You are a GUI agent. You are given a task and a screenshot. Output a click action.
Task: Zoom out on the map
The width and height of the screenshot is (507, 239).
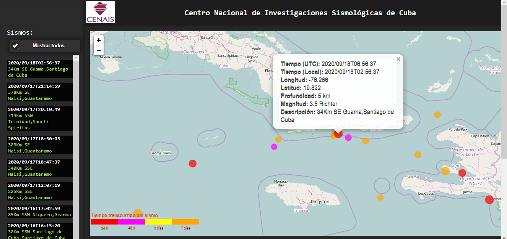click(99, 50)
